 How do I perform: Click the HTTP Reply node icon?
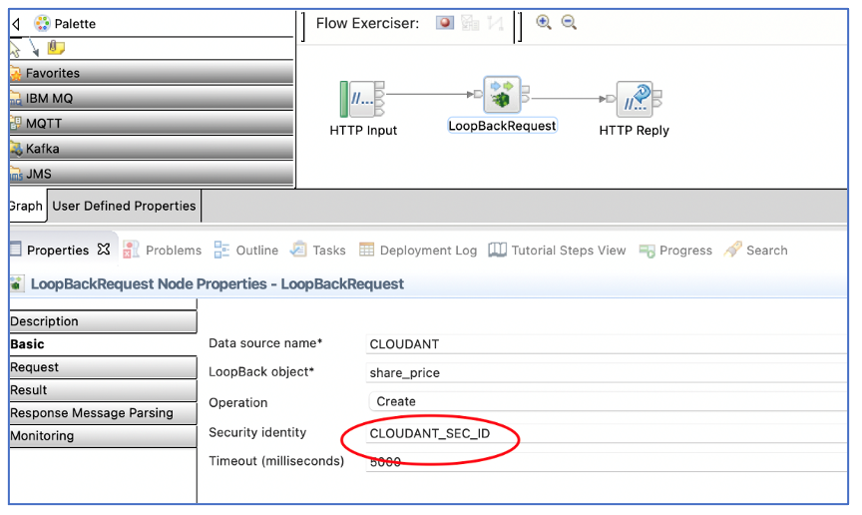634,99
